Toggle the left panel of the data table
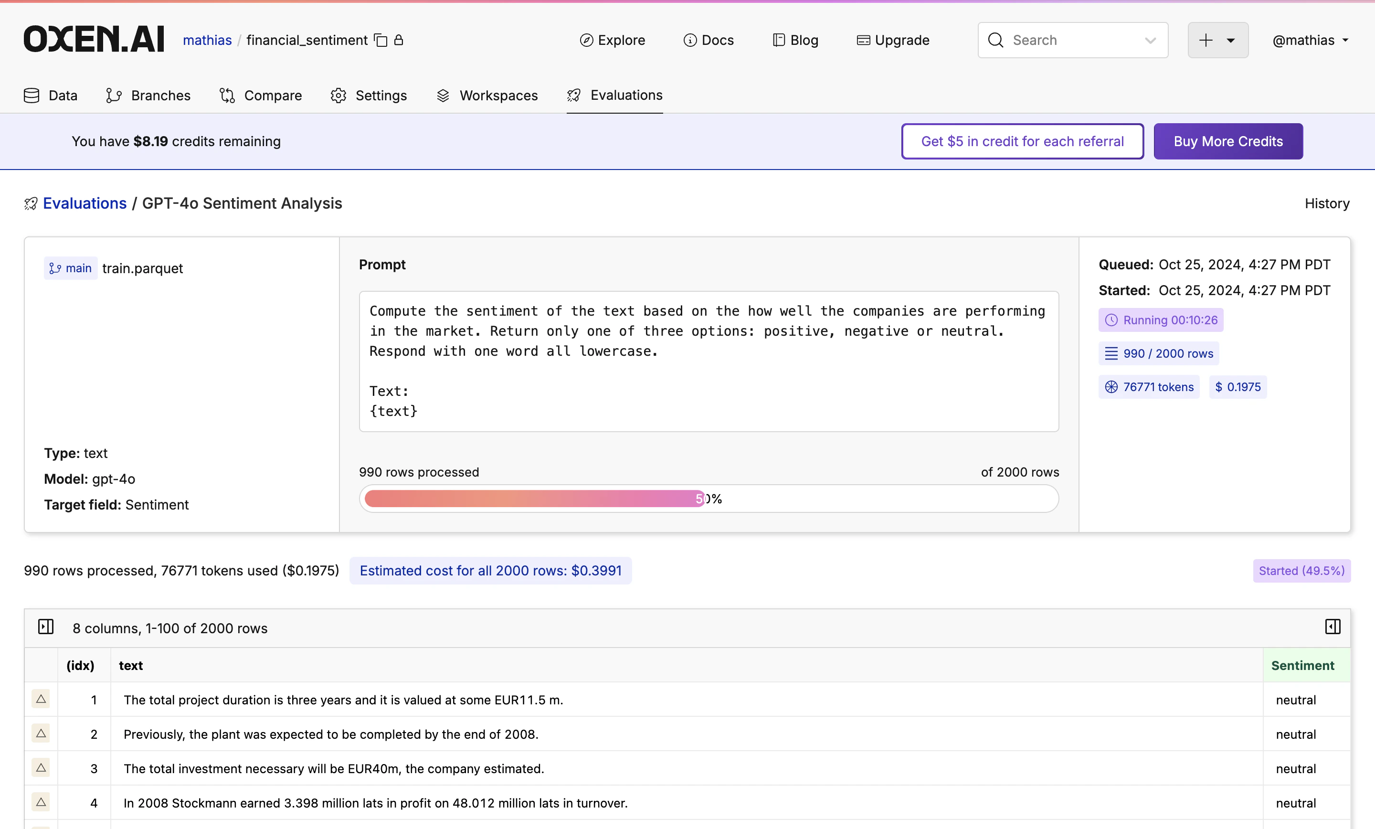The image size is (1375, 829). click(x=46, y=627)
